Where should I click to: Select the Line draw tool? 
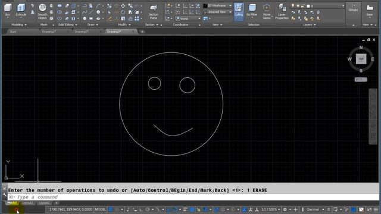pyautogui.click(x=91, y=12)
